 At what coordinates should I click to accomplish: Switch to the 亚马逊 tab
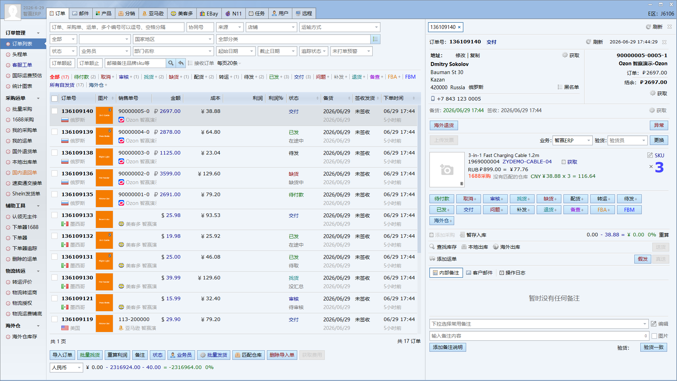(153, 13)
